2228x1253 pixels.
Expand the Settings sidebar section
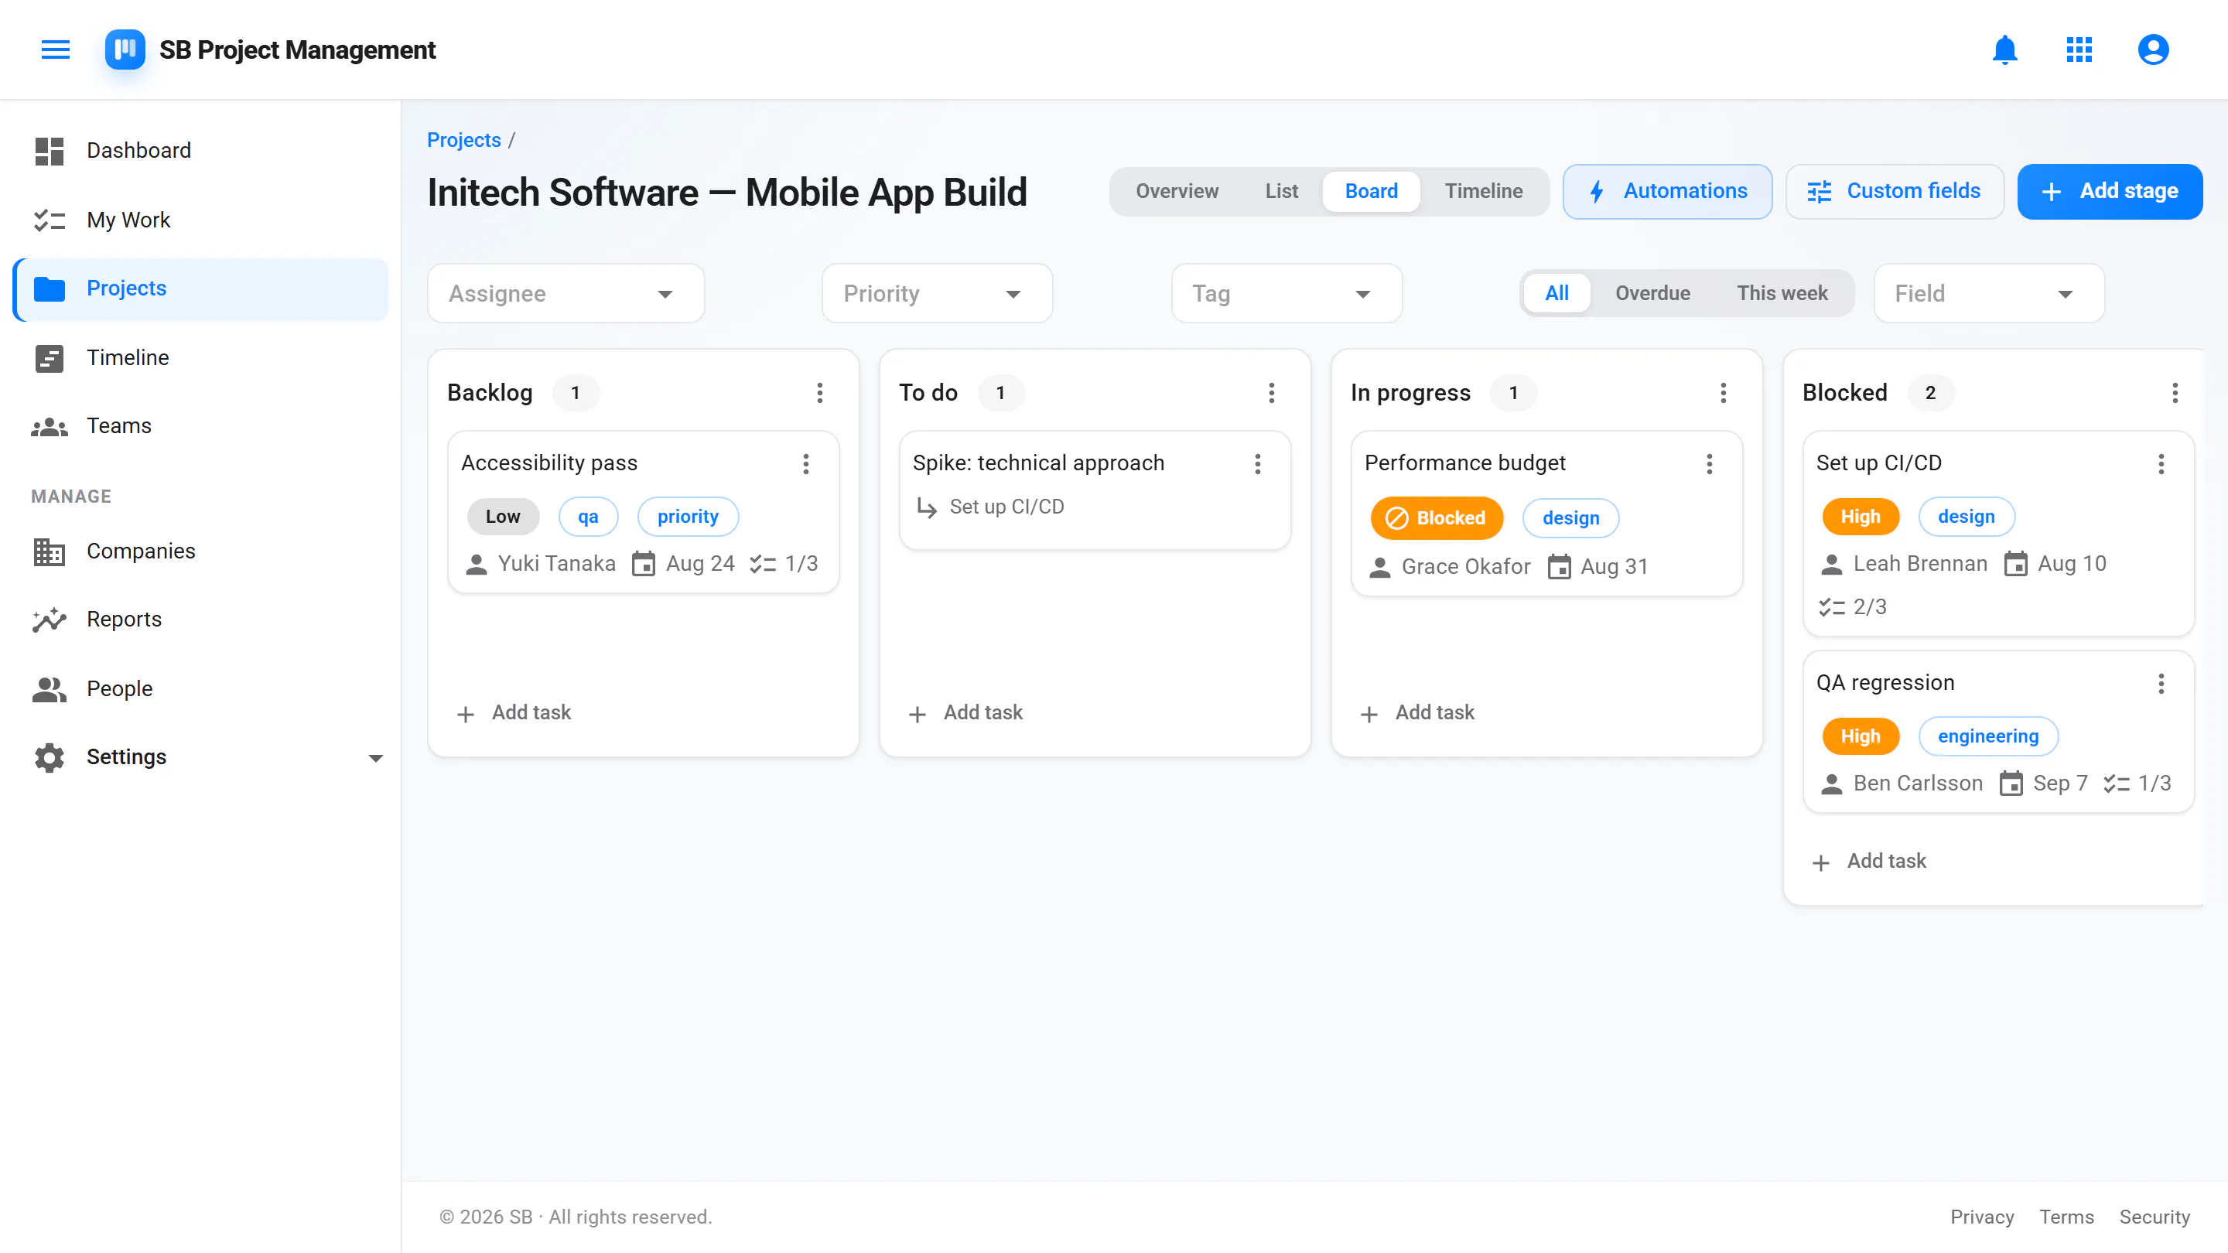[200, 757]
